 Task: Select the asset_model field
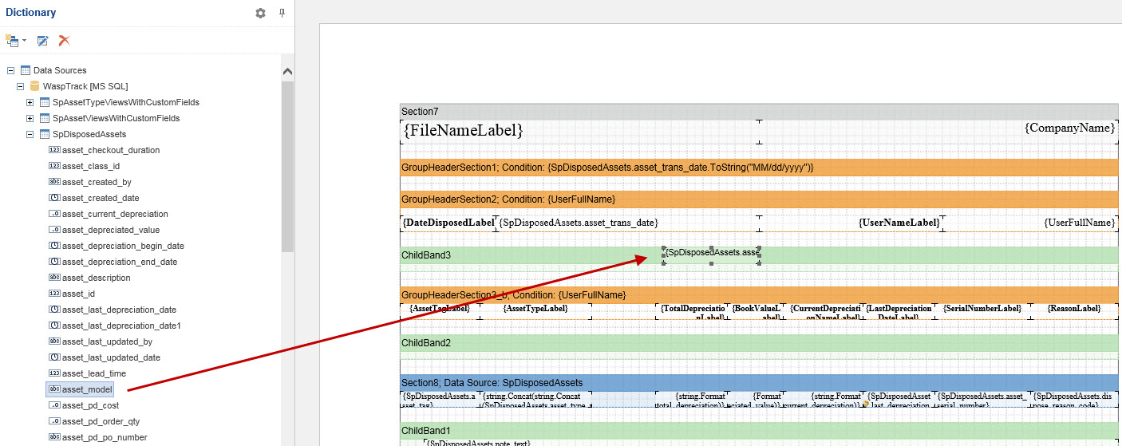87,389
